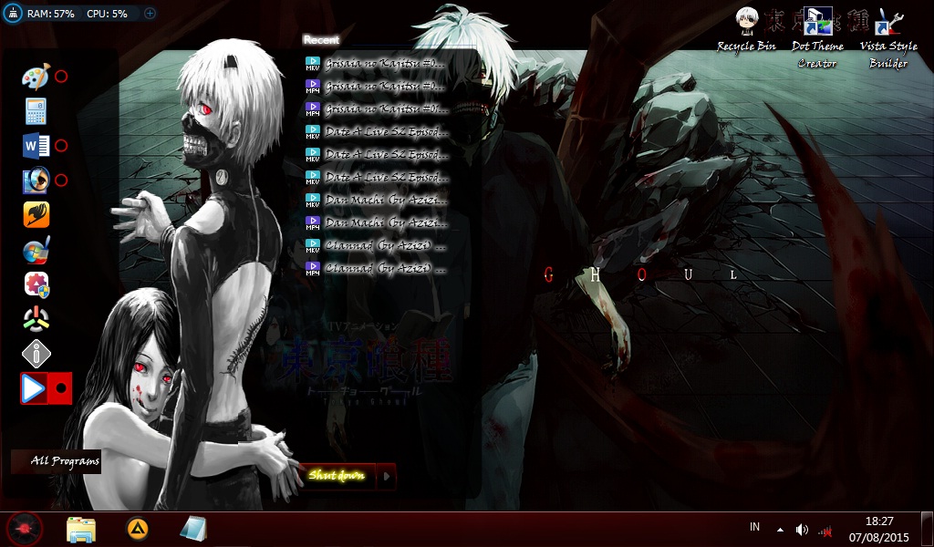Launch the three-colored circular segments icon
Screen dimensions: 934x547
(36, 319)
